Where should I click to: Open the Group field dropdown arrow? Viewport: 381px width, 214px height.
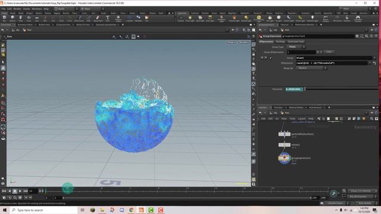tap(374, 58)
